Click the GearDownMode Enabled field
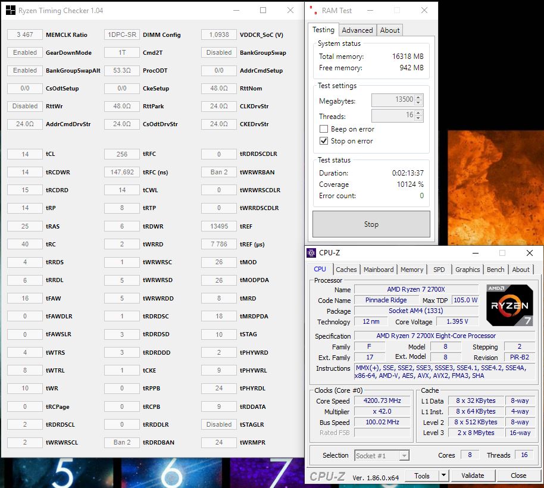The height and width of the screenshot is (488, 544). pyautogui.click(x=25, y=52)
